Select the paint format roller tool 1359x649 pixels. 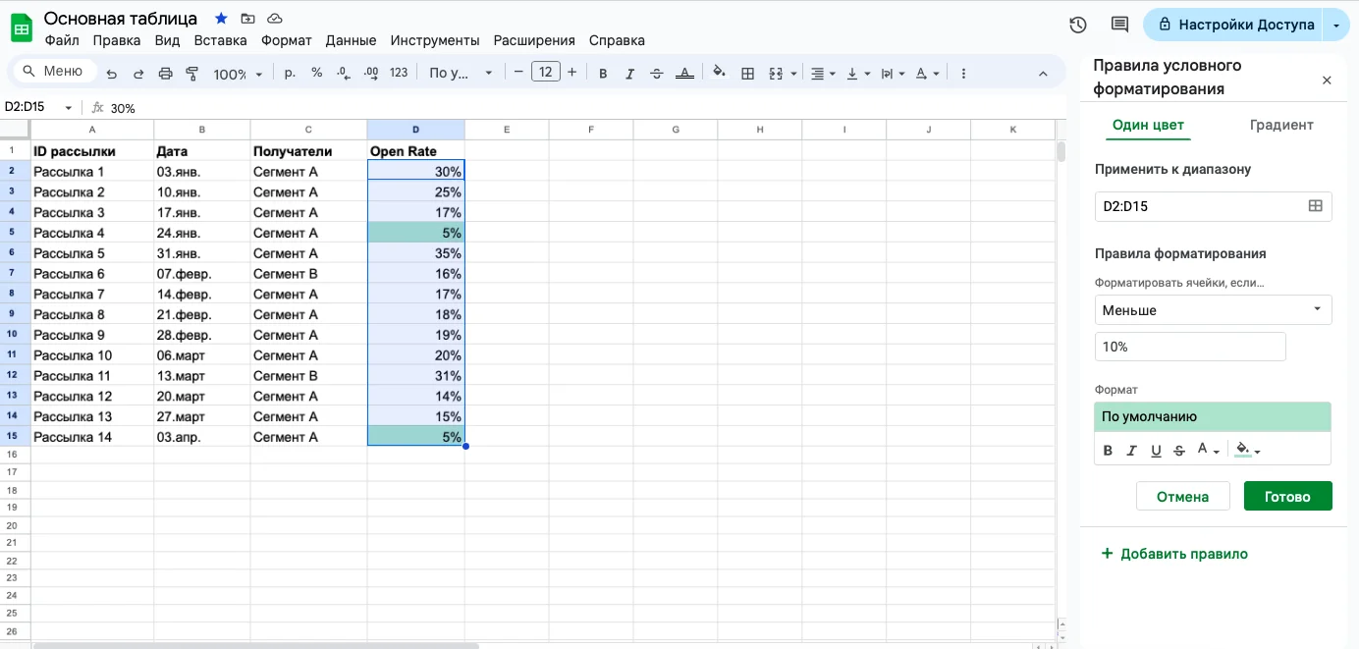click(x=192, y=74)
